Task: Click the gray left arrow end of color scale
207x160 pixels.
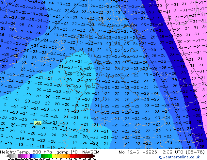Action: 8,156
